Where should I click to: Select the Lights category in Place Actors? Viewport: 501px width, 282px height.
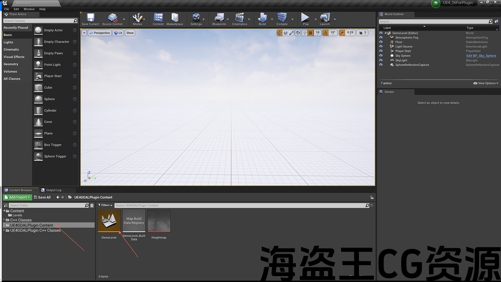(x=9, y=42)
